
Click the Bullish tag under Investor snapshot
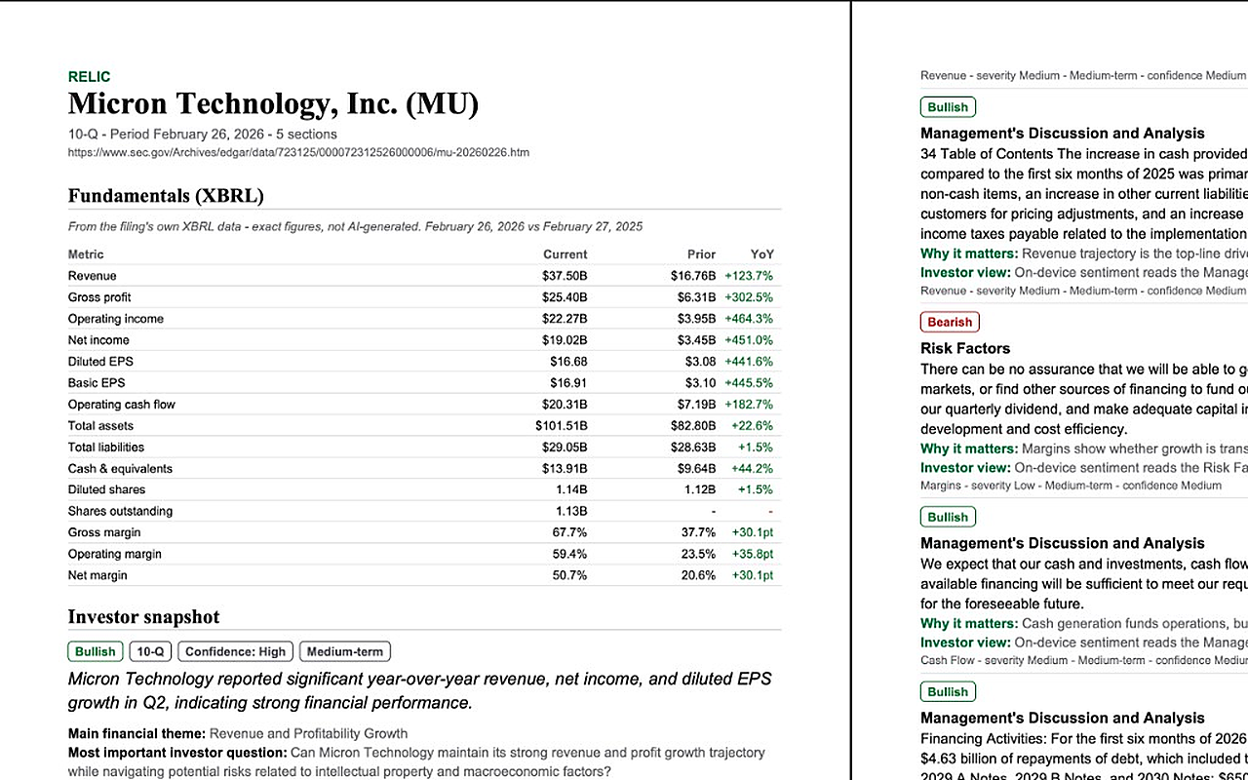[96, 651]
